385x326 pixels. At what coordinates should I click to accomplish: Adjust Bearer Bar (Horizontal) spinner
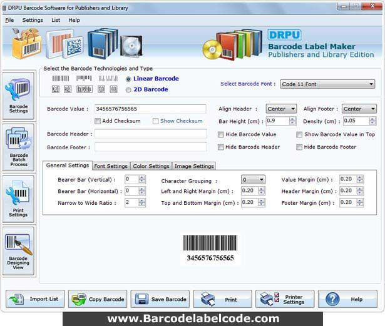(142, 191)
